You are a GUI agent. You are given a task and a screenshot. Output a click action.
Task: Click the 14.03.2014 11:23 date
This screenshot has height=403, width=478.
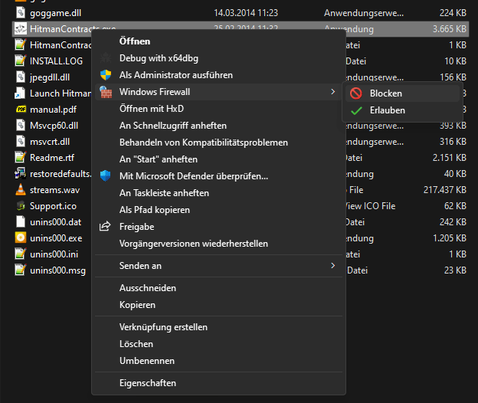[x=246, y=13]
